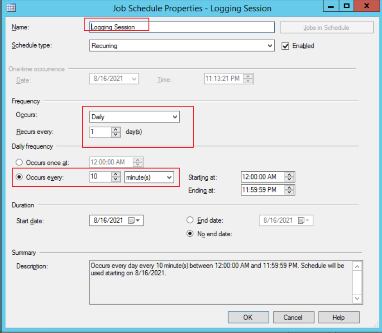Select the Occurs every radio button
The width and height of the screenshot is (382, 333).
point(19,177)
